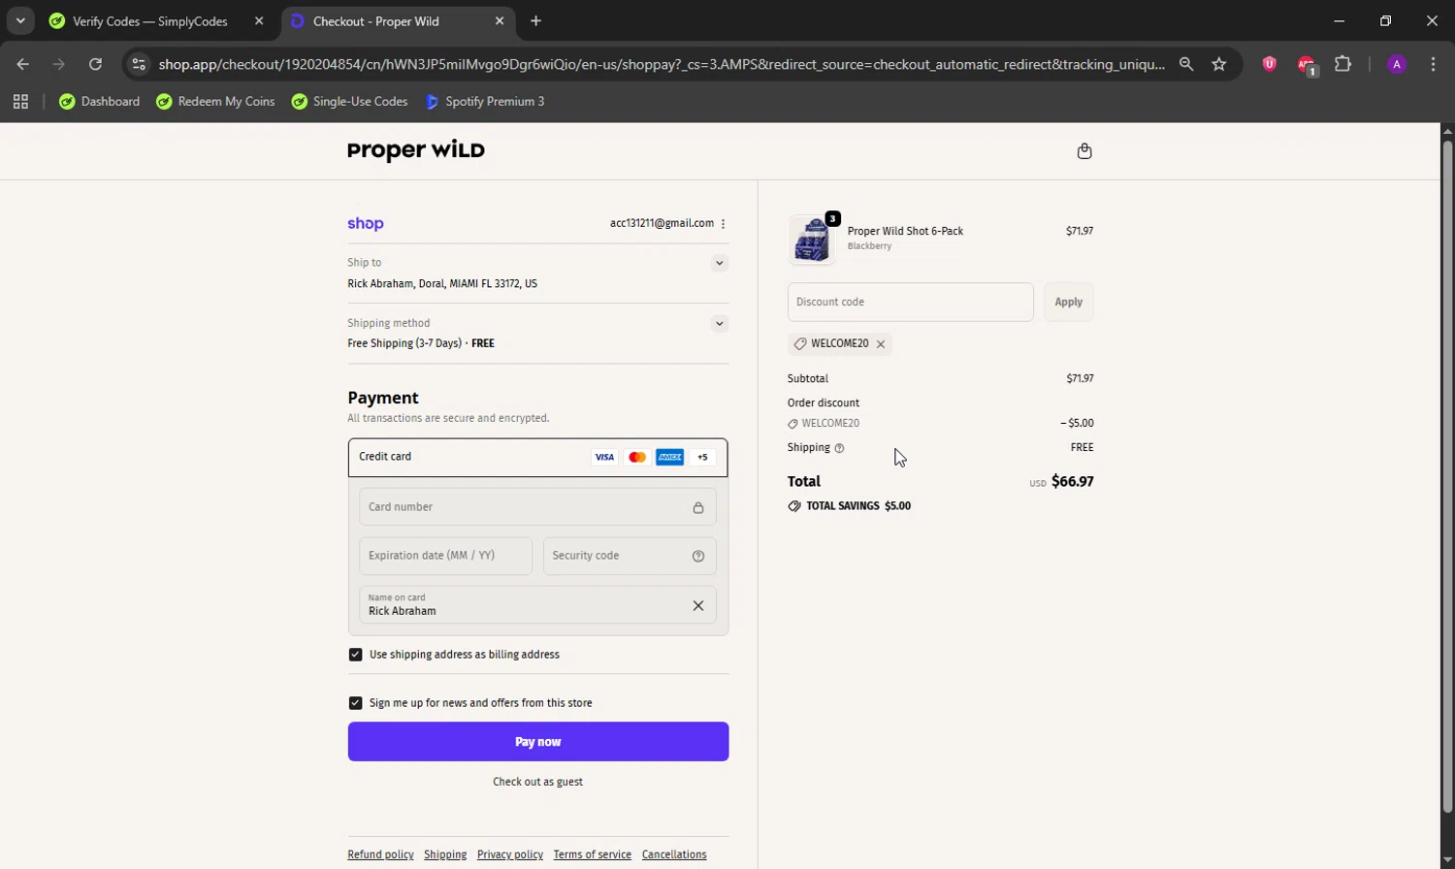Open the Chrome three-dot menu
1455x869 pixels.
click(1433, 64)
